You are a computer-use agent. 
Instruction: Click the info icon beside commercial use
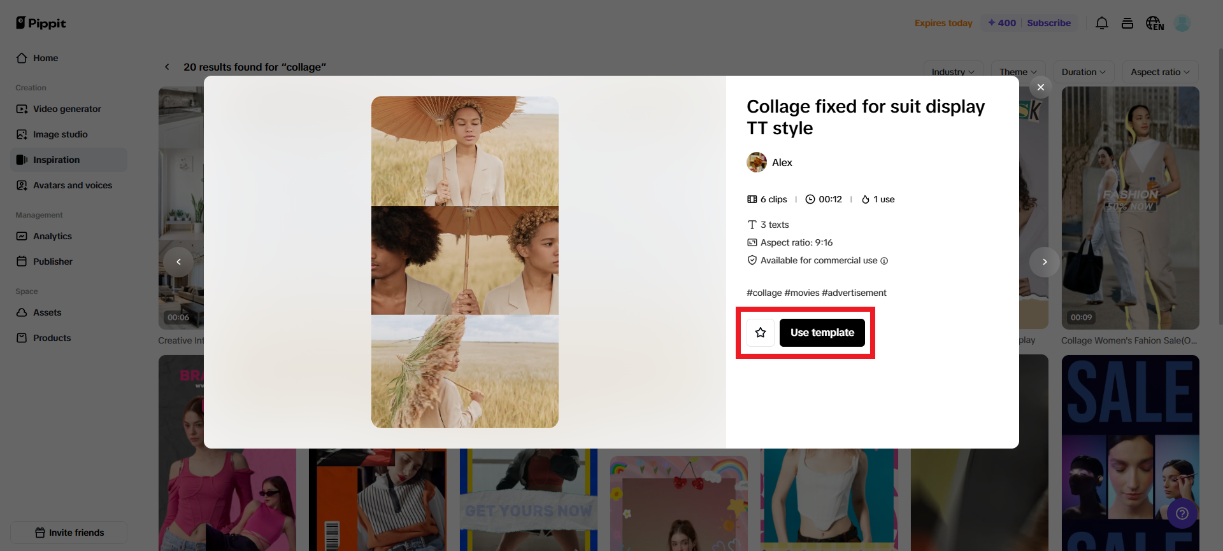(884, 261)
